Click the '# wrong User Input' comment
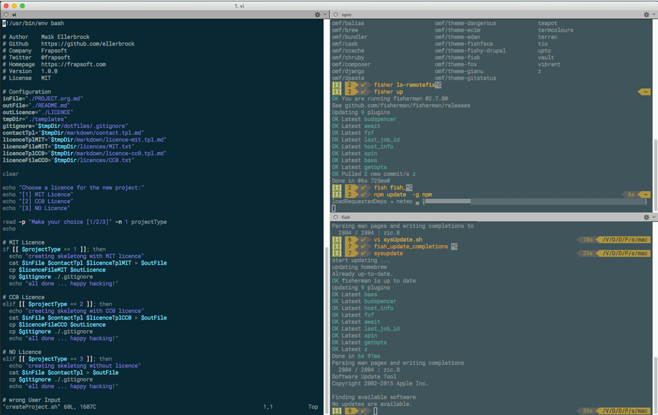Image resolution: width=658 pixels, height=415 pixels. pos(32,400)
